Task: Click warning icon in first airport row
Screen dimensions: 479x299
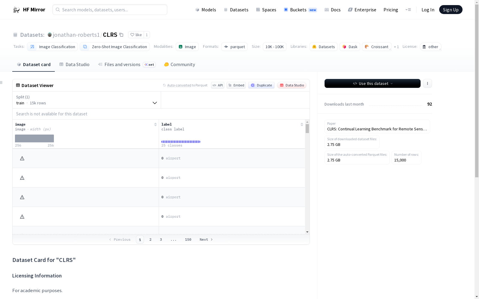Action: (x=22, y=158)
